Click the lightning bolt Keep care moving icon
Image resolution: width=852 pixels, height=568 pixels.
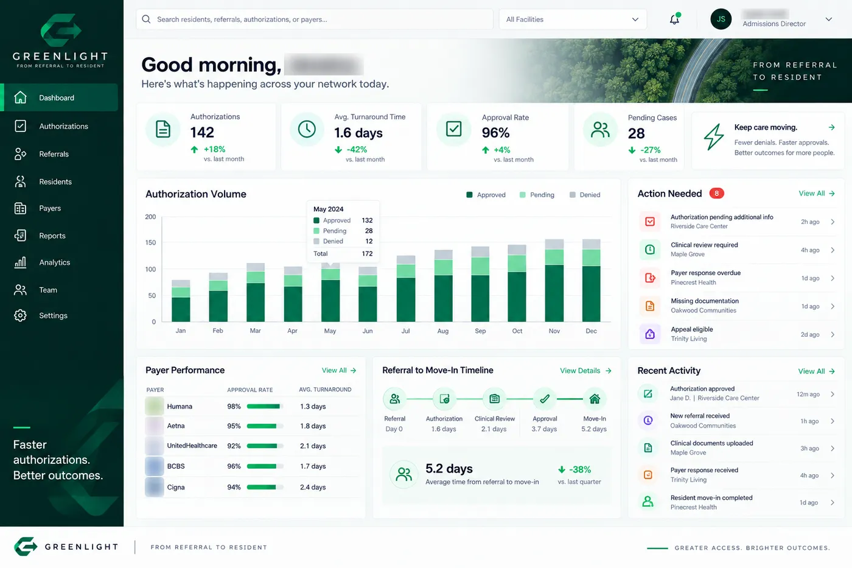pos(714,137)
